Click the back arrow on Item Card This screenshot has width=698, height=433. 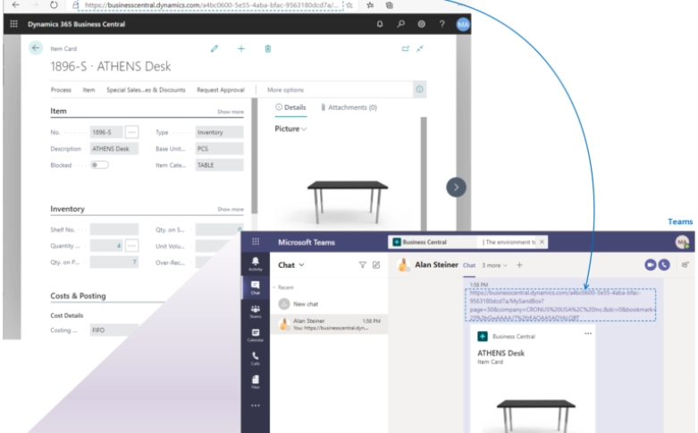click(x=36, y=48)
